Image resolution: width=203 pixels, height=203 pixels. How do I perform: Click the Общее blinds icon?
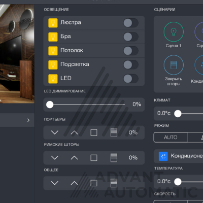tap(114, 183)
